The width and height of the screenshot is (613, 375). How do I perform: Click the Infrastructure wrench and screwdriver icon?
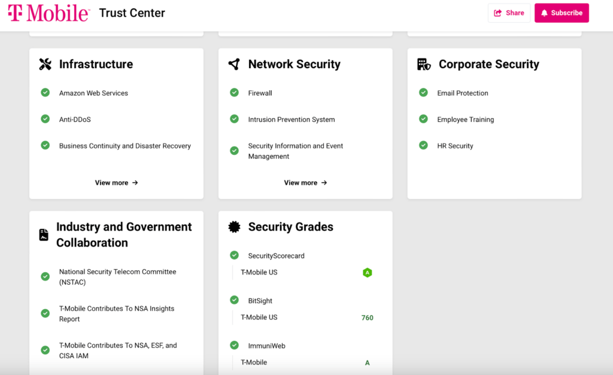click(45, 65)
